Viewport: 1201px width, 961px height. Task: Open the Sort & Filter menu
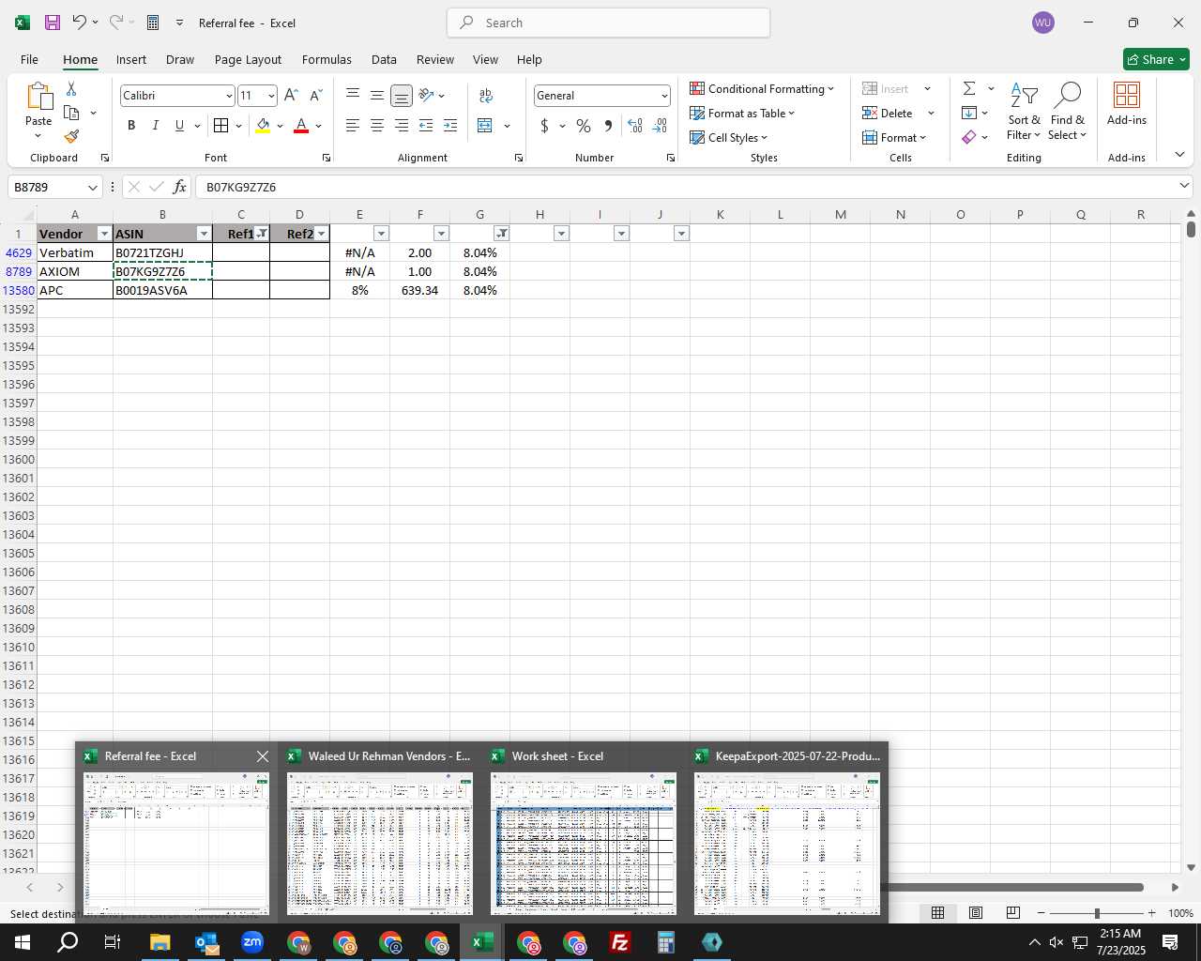point(1024,112)
